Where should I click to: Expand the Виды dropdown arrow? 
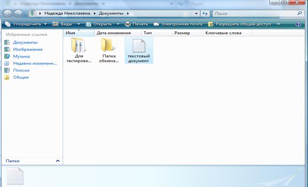79,24
